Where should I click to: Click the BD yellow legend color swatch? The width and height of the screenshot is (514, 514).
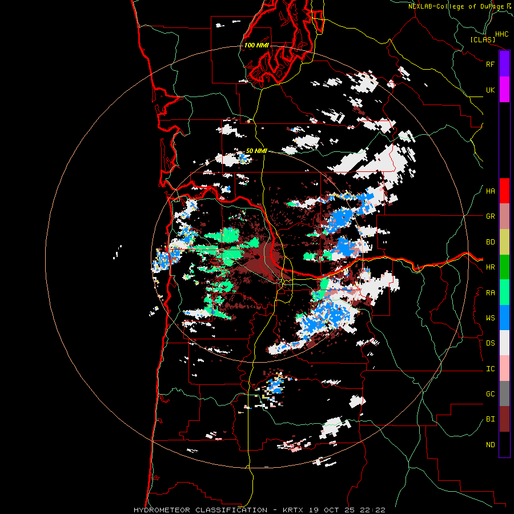tap(504, 242)
